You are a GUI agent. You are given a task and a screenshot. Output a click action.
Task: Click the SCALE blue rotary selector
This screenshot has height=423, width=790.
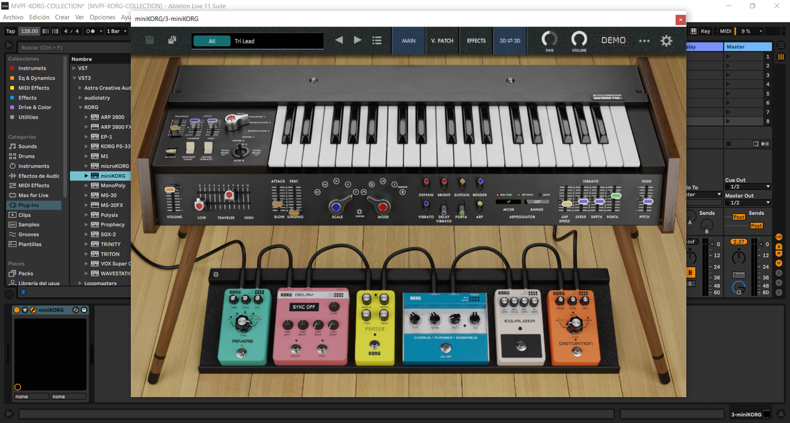pos(338,206)
